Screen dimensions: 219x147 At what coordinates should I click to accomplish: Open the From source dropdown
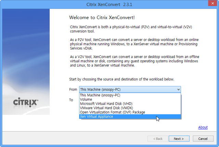pyautogui.click(x=130, y=89)
